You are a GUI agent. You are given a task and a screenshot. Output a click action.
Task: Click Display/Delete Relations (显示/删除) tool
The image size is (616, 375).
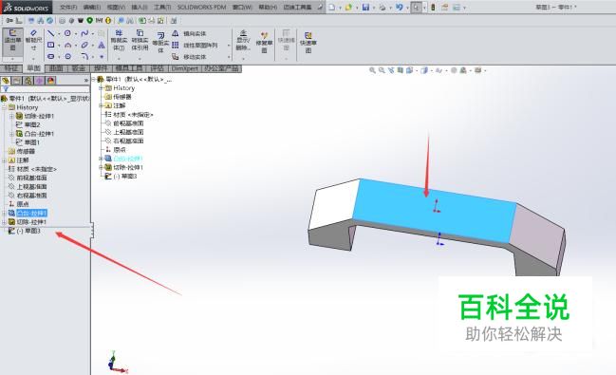click(243, 40)
